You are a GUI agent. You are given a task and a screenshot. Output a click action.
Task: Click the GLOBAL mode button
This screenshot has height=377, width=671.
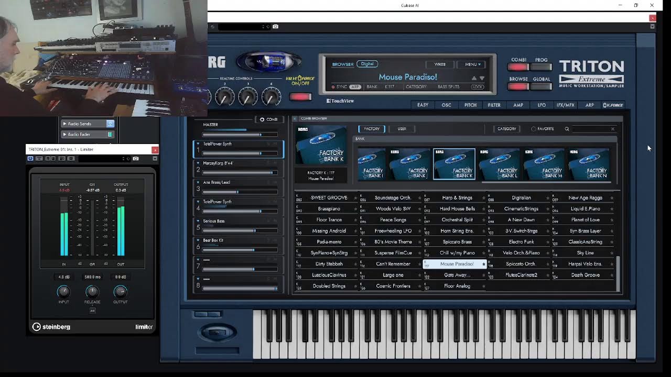tap(542, 86)
